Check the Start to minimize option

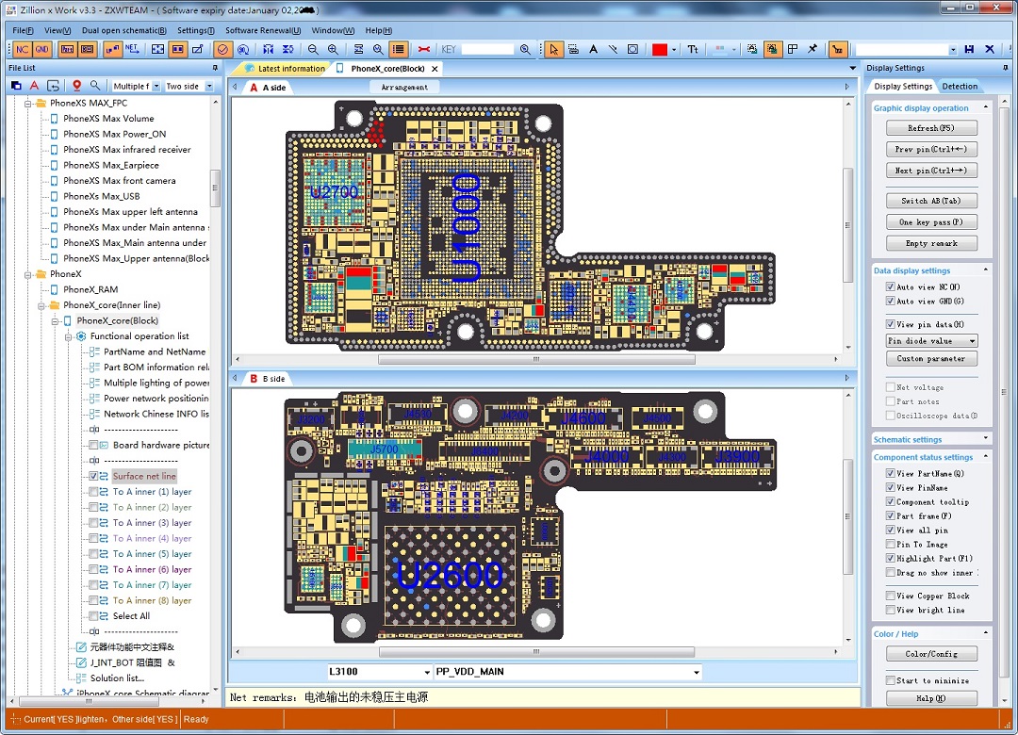[893, 678]
